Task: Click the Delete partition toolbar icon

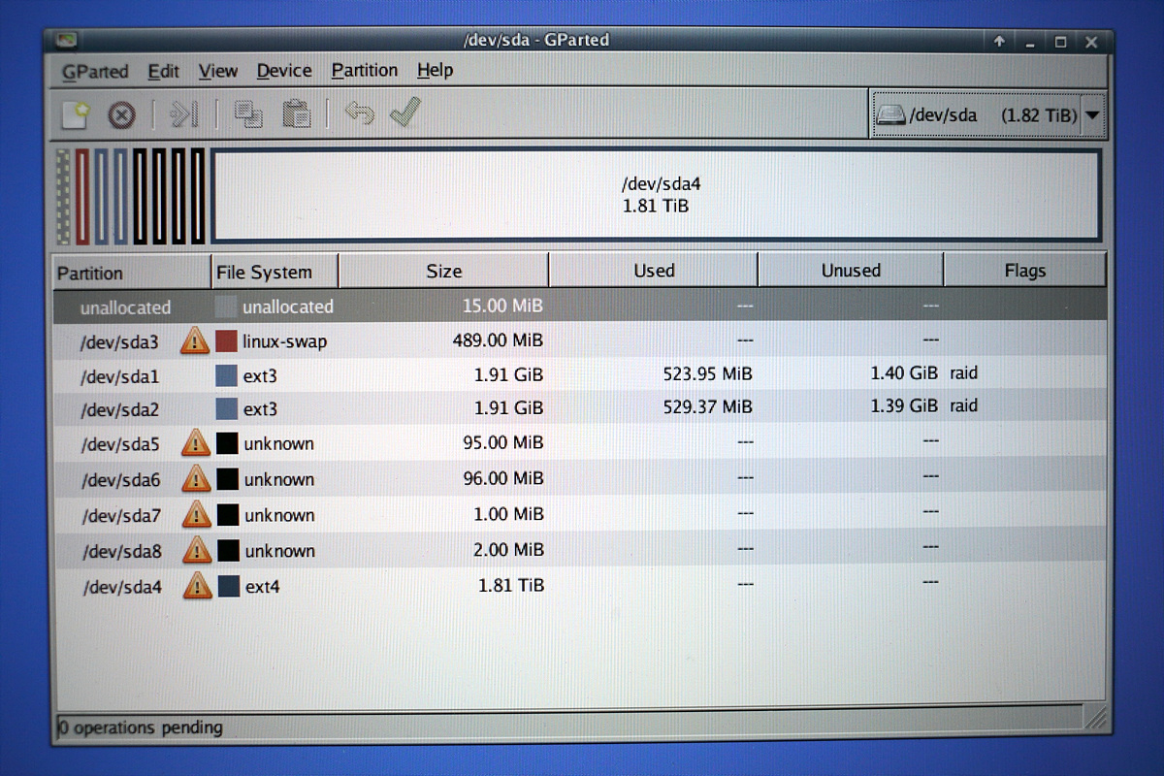Action: 121,115
